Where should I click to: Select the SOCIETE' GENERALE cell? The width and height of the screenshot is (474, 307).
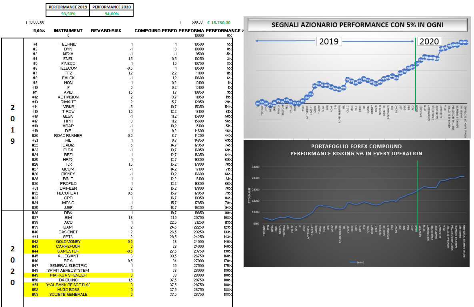pos(68,295)
